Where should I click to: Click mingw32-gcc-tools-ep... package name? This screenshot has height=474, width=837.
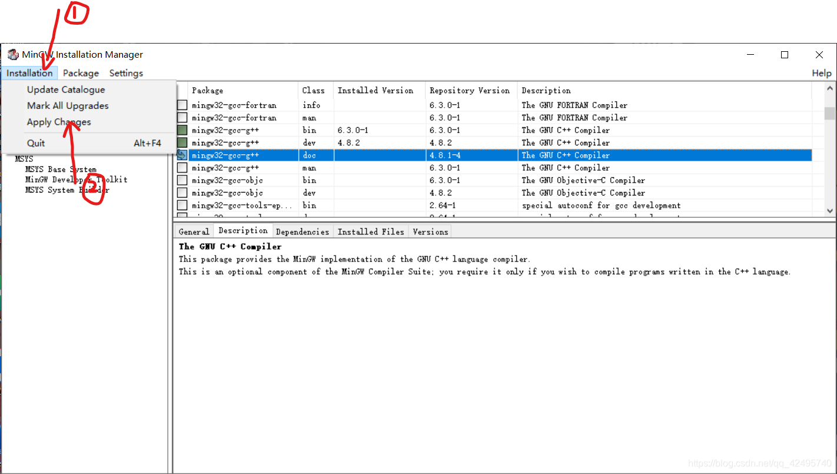point(242,205)
